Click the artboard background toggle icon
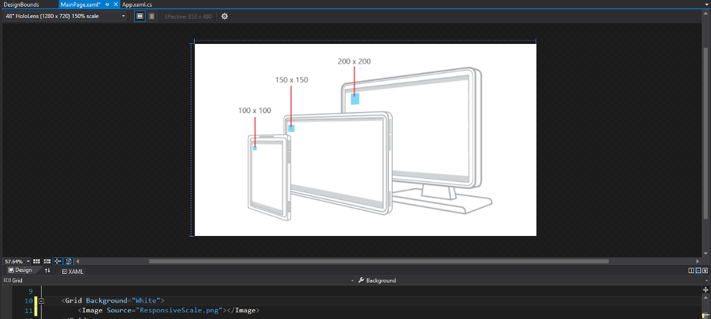Image resolution: width=711 pixels, height=319 pixels. pyautogui.click(x=68, y=261)
